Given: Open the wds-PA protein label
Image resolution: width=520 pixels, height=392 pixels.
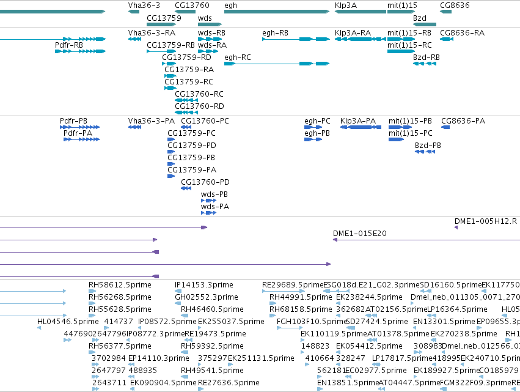Looking at the screenshot, I should pos(215,207).
